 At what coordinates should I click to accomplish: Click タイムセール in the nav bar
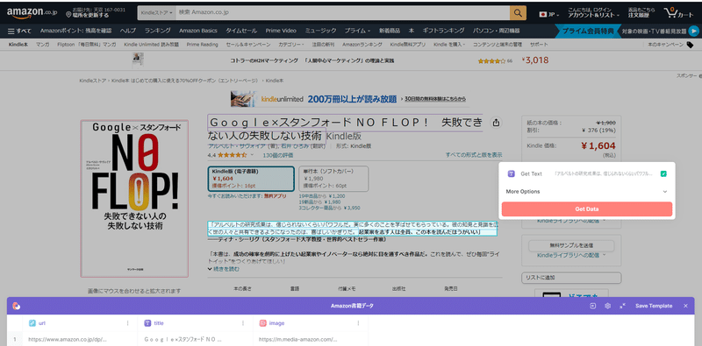[240, 31]
